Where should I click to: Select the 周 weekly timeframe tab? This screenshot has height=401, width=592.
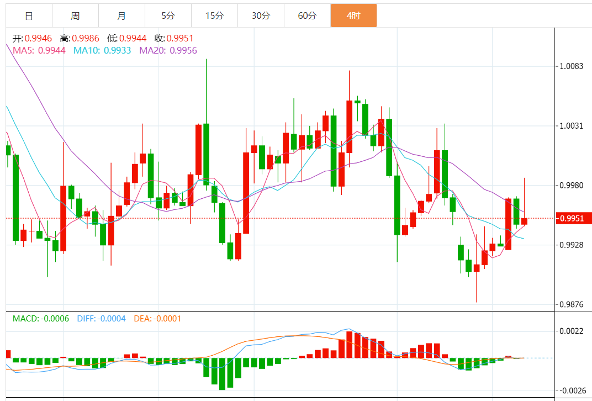[75, 16]
